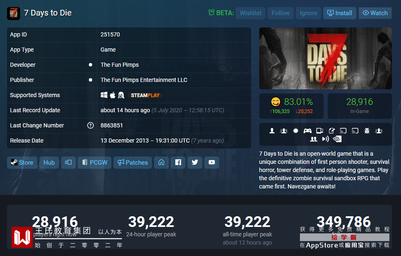
Task: Click the icon-only button between Hub and PCGW
Action: 68,162
